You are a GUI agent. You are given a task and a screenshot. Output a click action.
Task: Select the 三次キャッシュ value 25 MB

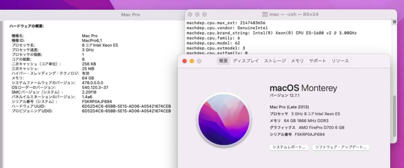(88, 68)
